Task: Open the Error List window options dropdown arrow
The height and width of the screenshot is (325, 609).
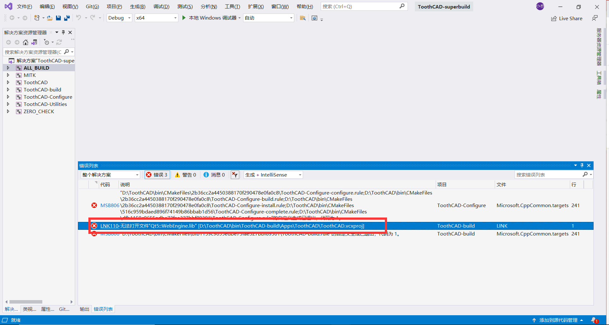Action: [575, 165]
